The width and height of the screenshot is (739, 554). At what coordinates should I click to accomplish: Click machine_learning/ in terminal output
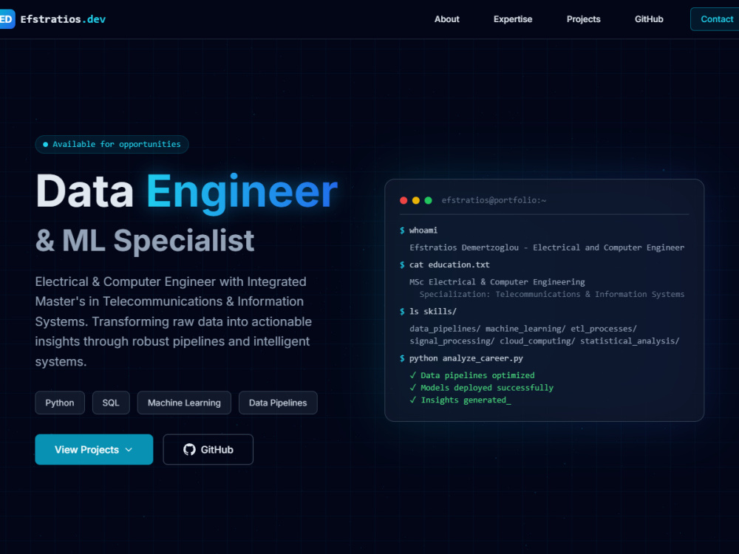click(x=525, y=329)
